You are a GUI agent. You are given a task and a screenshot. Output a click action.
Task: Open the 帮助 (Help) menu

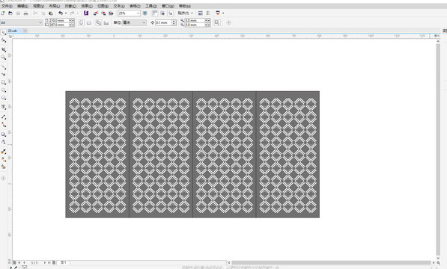click(185, 6)
